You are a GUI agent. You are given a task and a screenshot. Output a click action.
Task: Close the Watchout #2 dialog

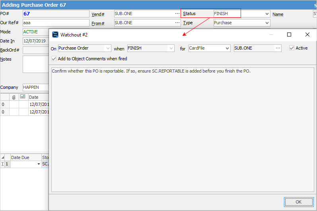click(307, 35)
